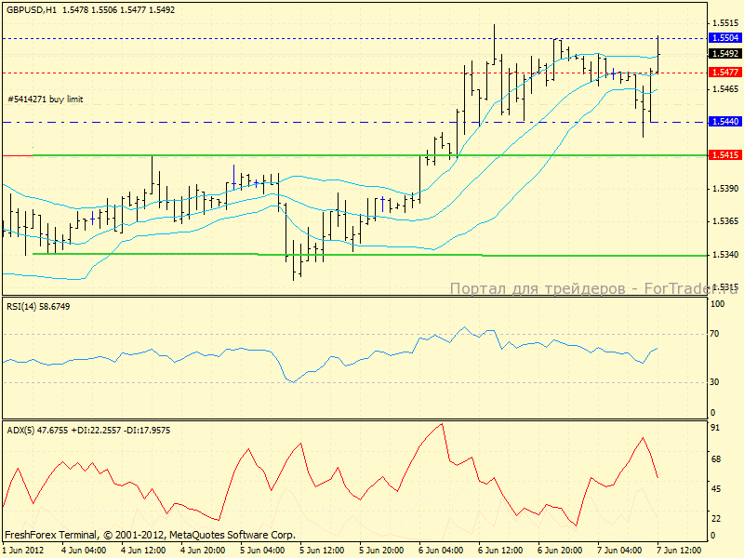Select the 70 level on the RSI scale
This screenshot has height=558, width=744.
[x=717, y=333]
